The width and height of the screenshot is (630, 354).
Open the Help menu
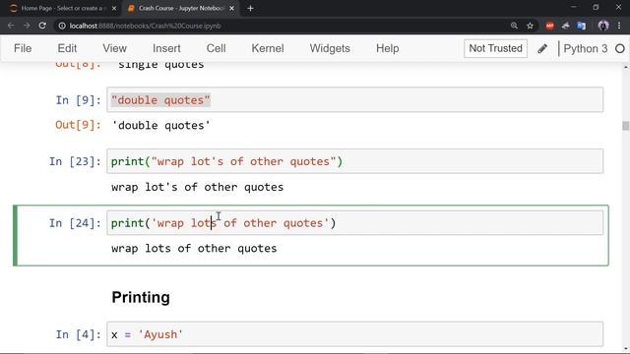pos(387,48)
